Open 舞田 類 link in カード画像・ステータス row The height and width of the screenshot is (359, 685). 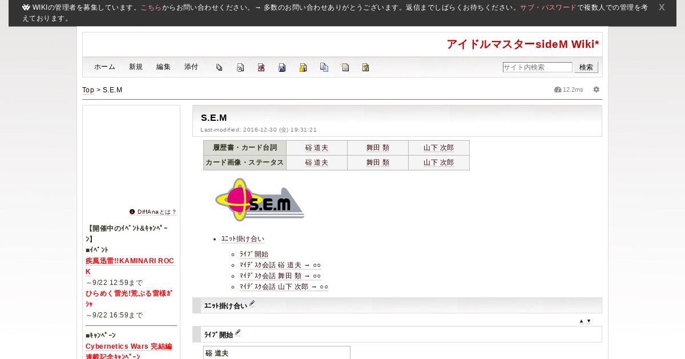(378, 162)
